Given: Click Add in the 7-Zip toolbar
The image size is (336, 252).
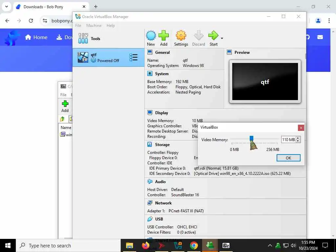Looking at the screenshot, I should click(x=65, y=107).
